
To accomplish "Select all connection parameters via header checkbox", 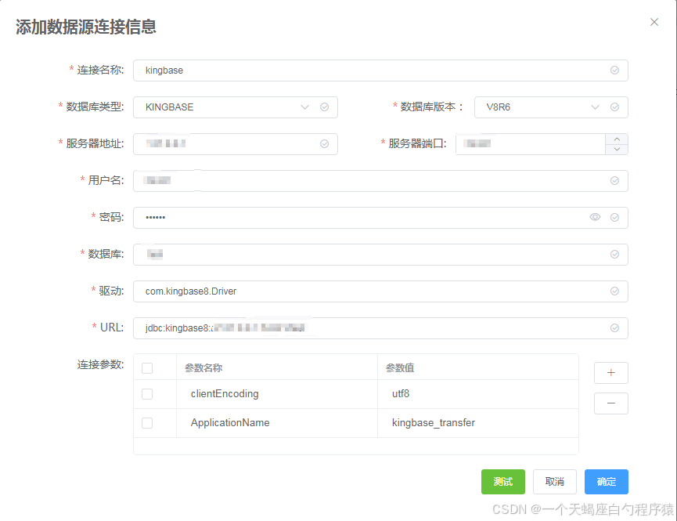I will pyautogui.click(x=147, y=366).
